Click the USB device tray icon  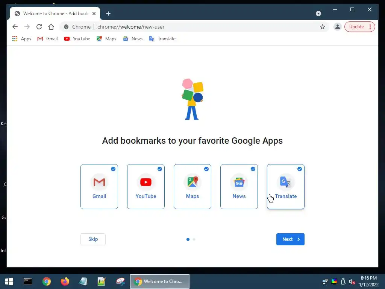point(343,281)
